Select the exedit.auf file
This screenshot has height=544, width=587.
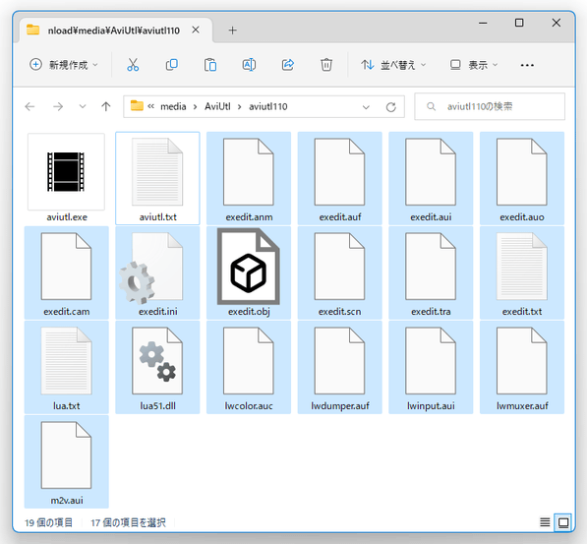(x=340, y=178)
